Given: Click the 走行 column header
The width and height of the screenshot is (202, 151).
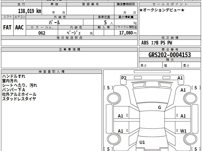Looking at the screenshot, I should [21, 4].
